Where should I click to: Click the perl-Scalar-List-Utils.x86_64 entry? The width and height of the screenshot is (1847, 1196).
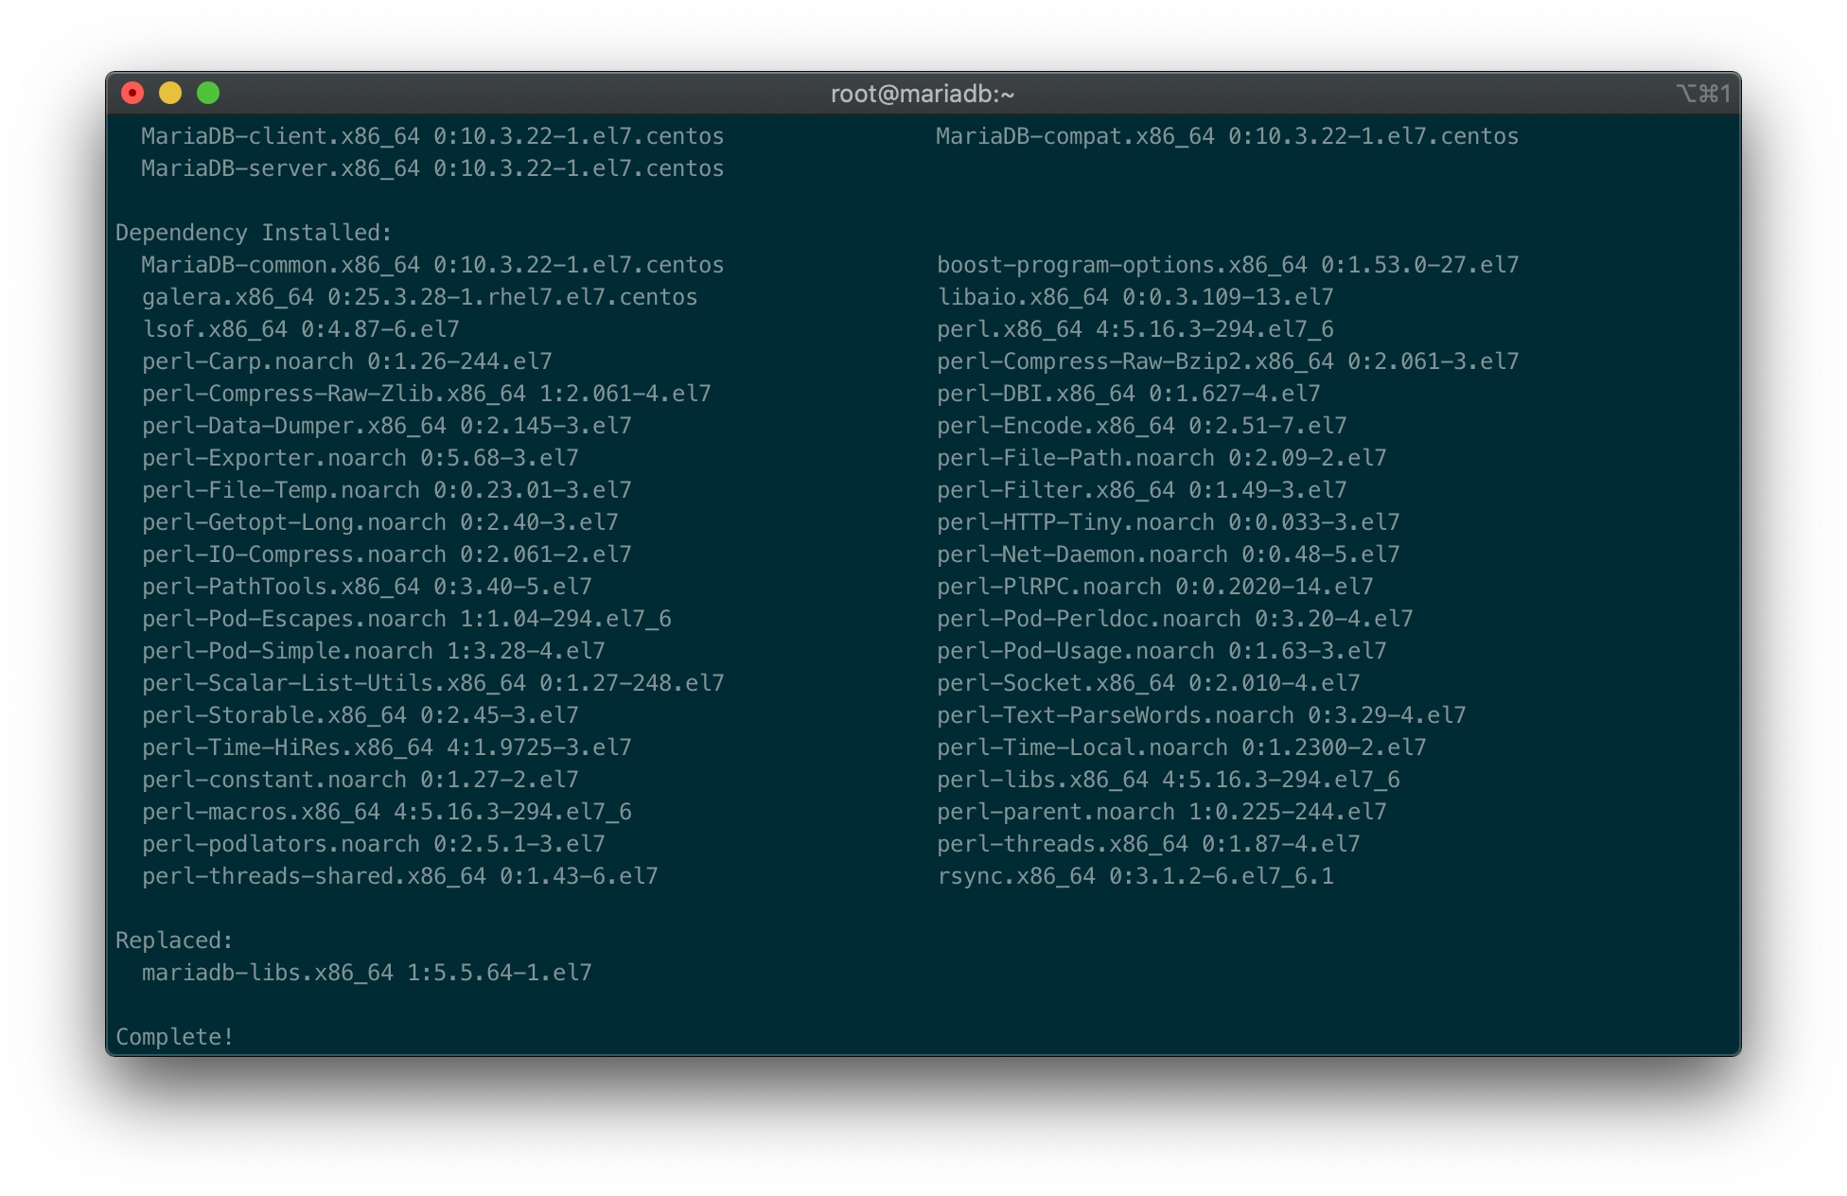432,683
